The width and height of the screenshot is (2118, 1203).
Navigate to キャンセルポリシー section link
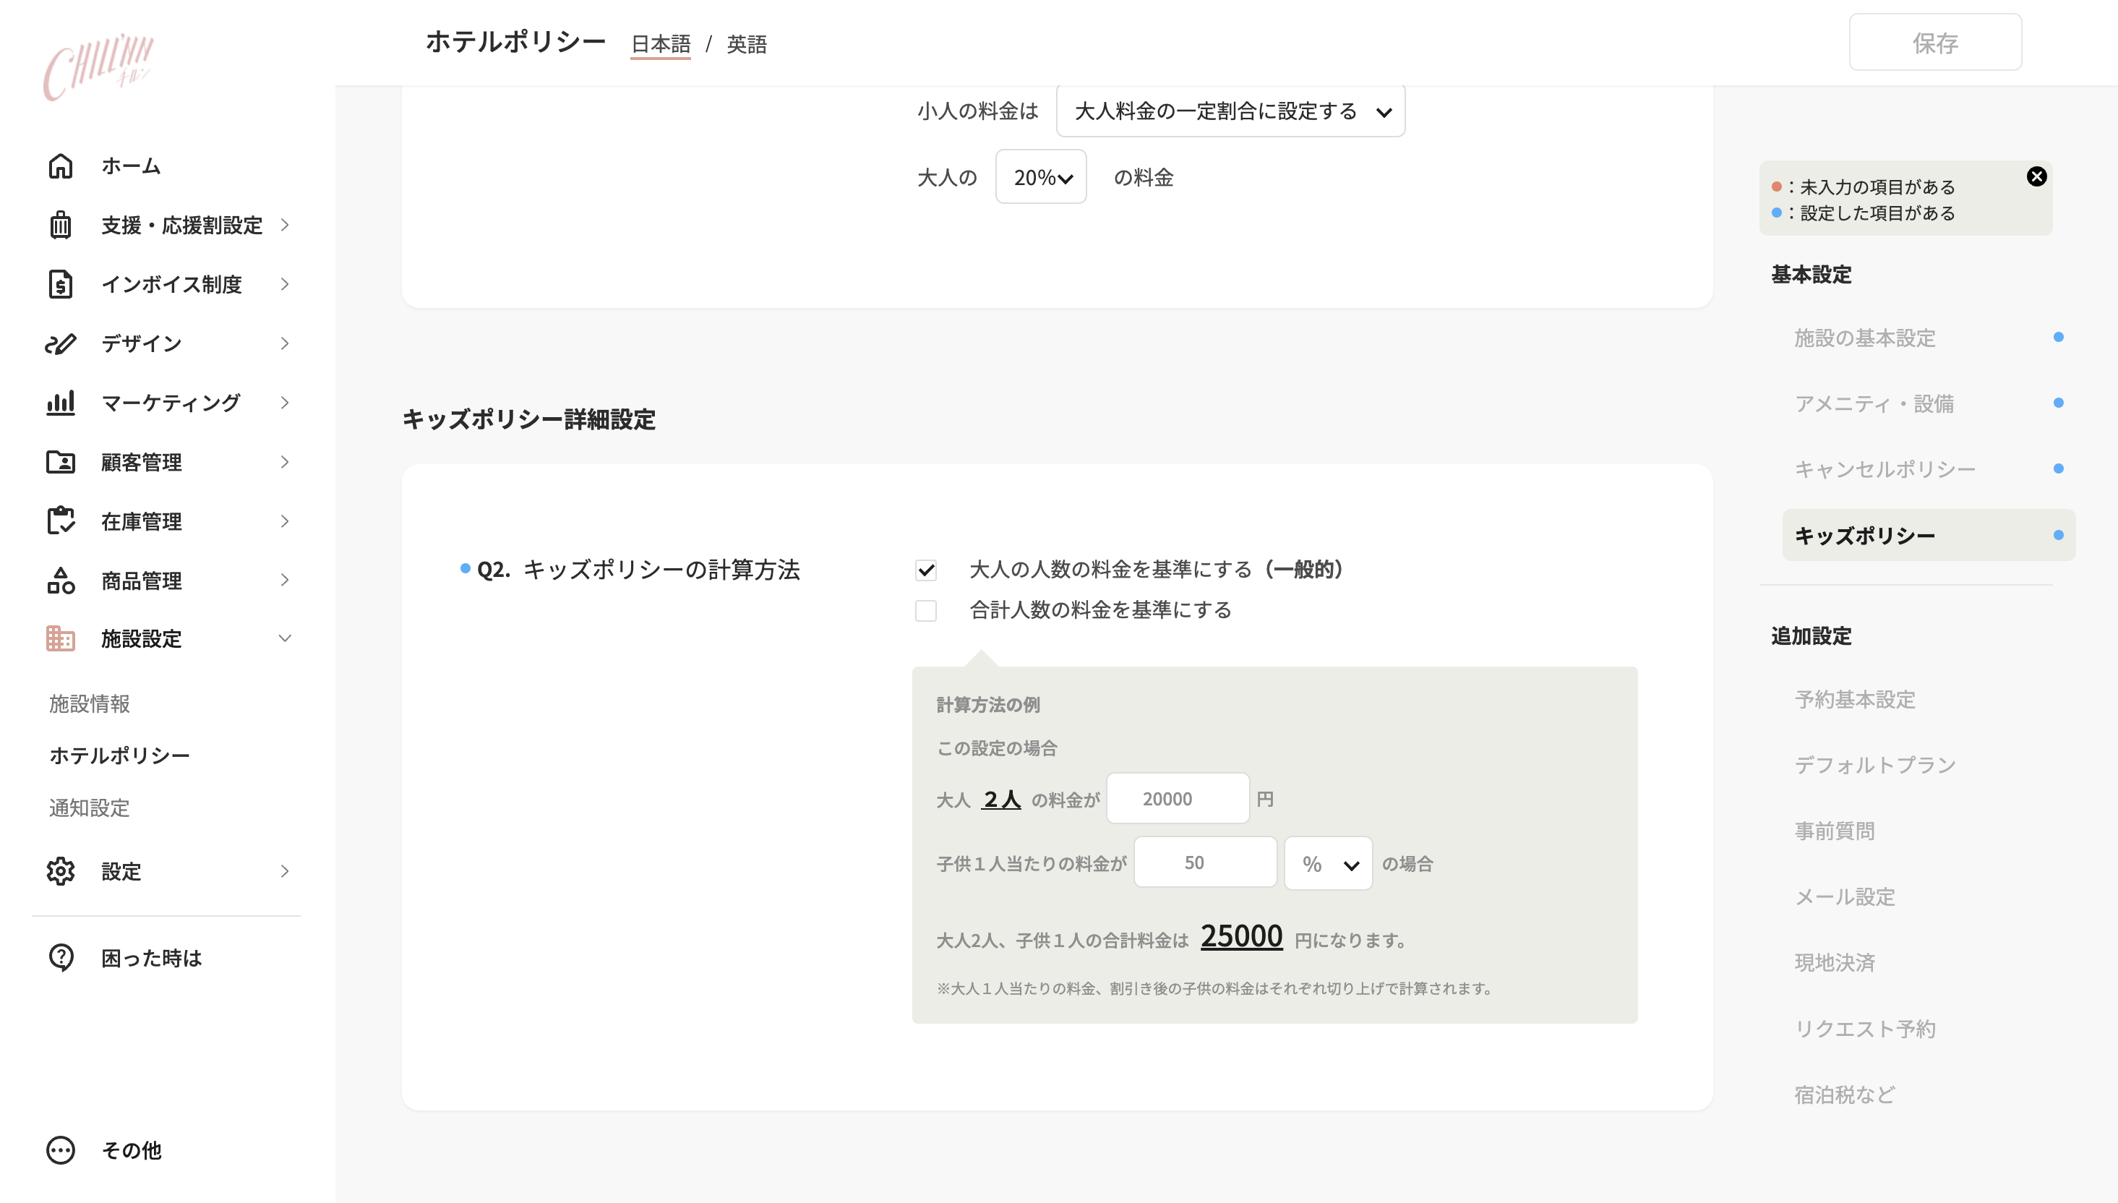[1886, 468]
